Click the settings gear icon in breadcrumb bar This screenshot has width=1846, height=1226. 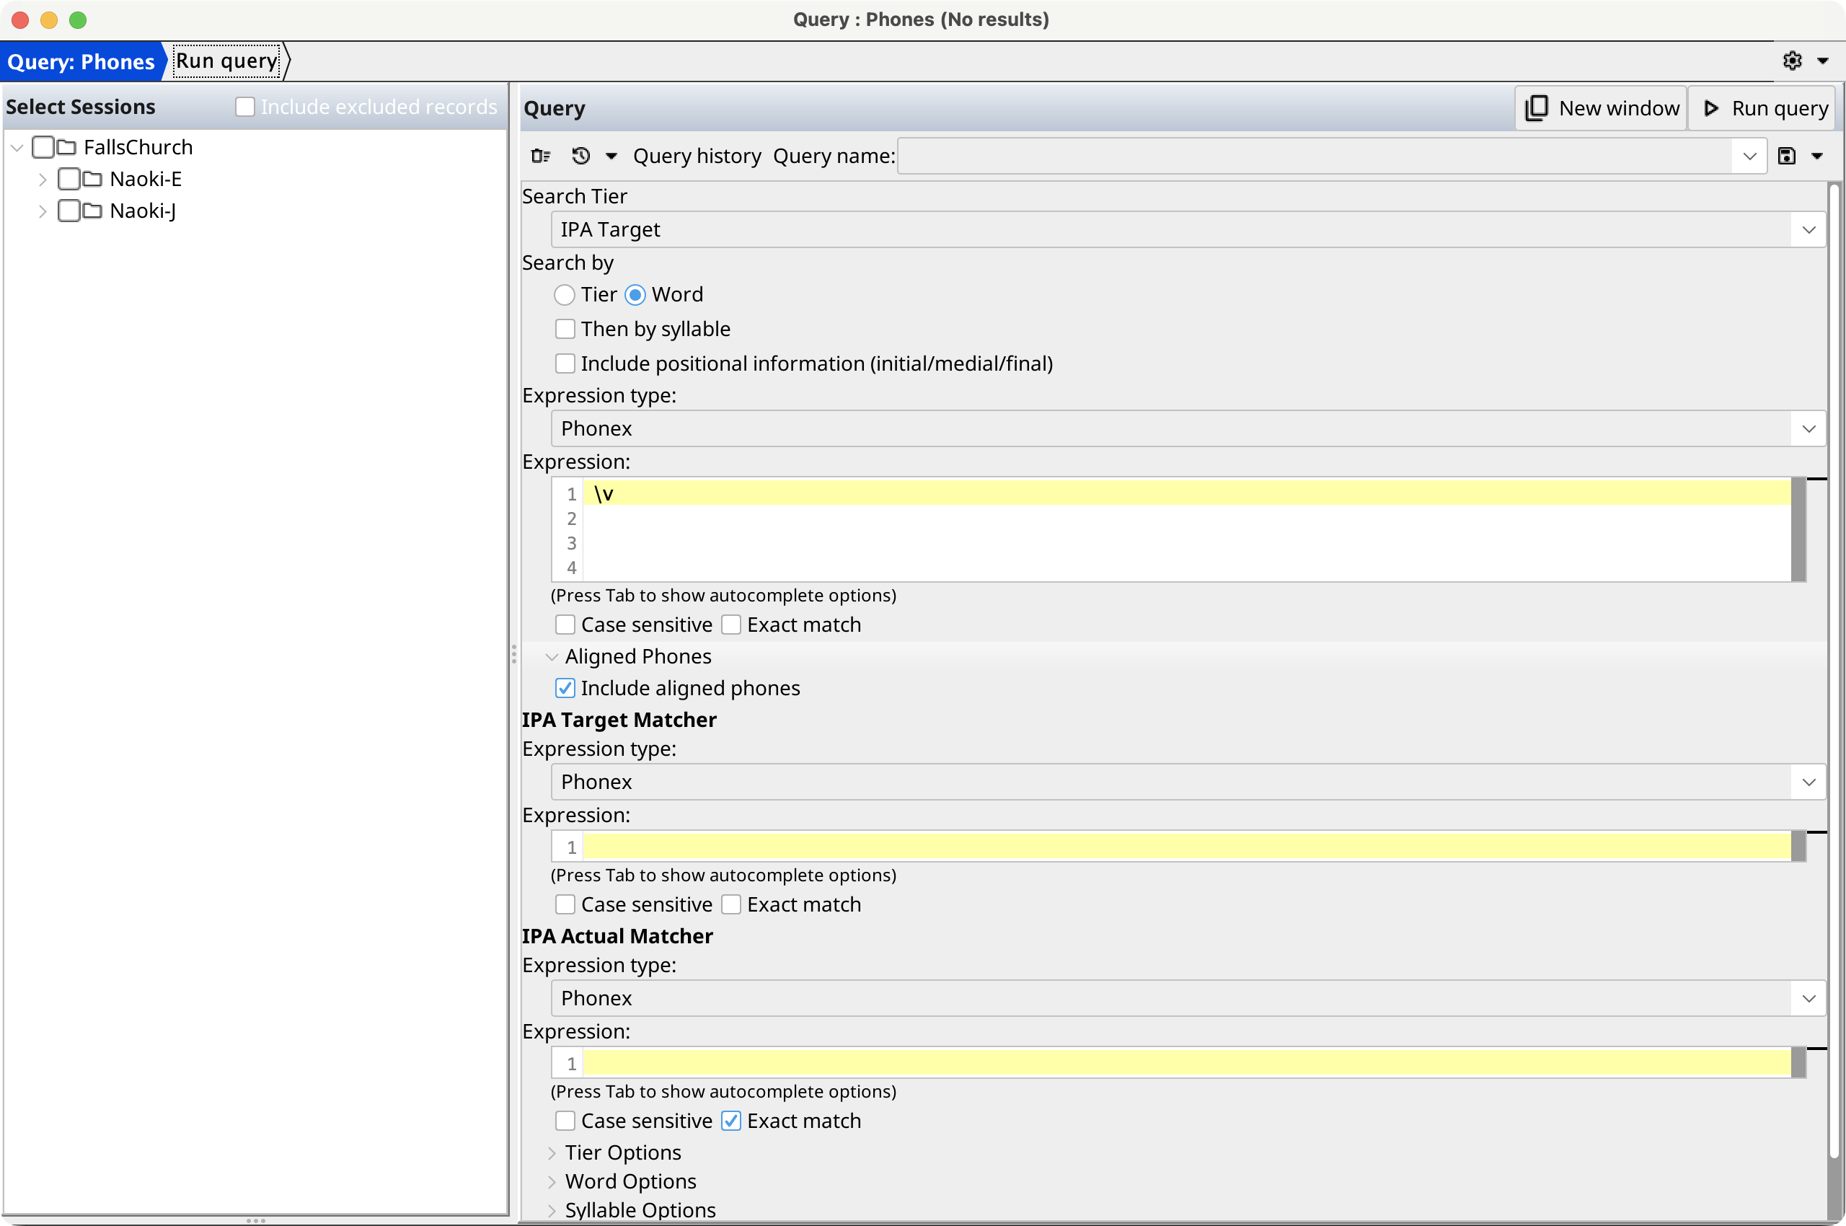pos(1791,61)
